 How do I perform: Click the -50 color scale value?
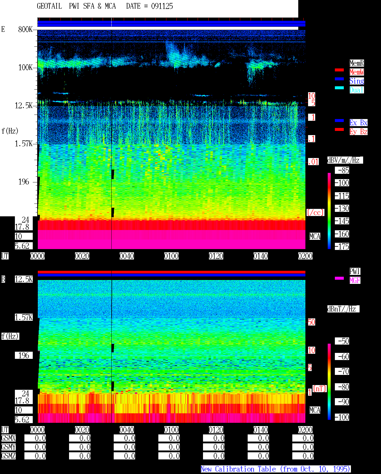coord(342,341)
